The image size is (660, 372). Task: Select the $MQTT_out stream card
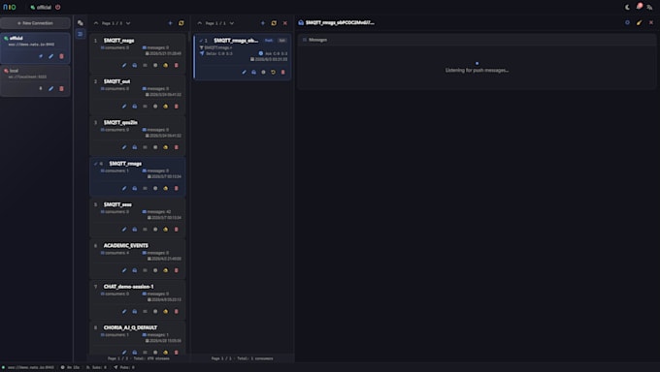tap(138, 94)
